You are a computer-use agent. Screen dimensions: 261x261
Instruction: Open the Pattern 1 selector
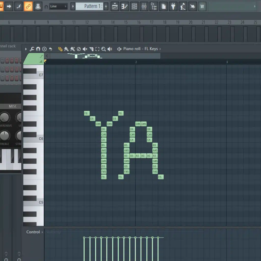89,6
